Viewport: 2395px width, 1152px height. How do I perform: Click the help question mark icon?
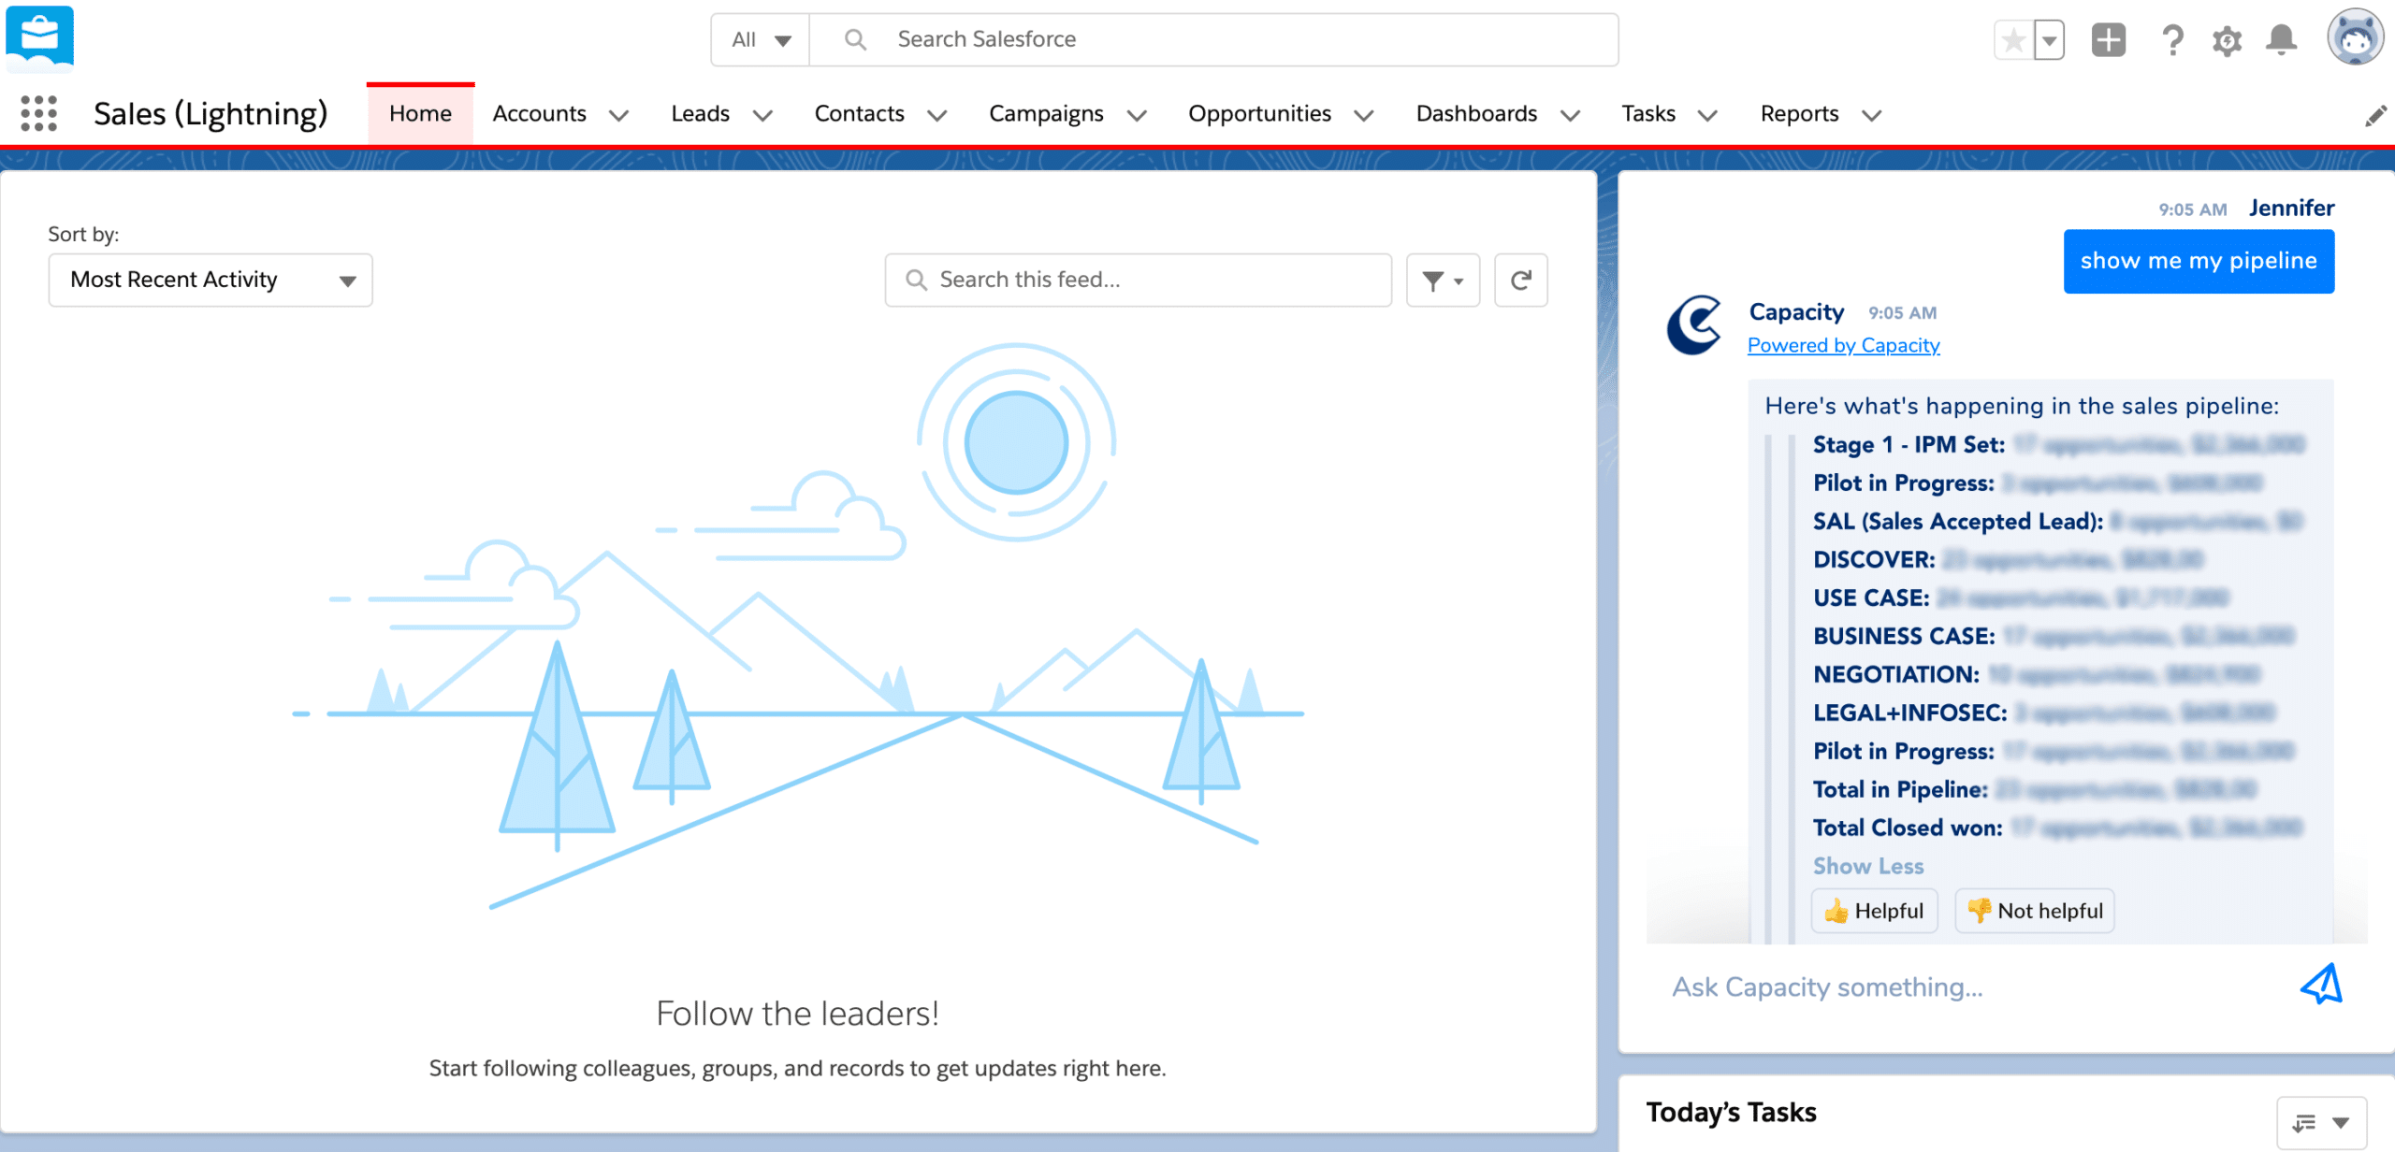click(2172, 40)
